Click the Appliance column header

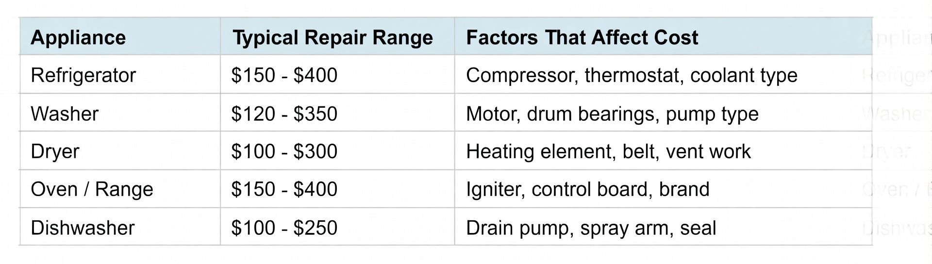(78, 37)
